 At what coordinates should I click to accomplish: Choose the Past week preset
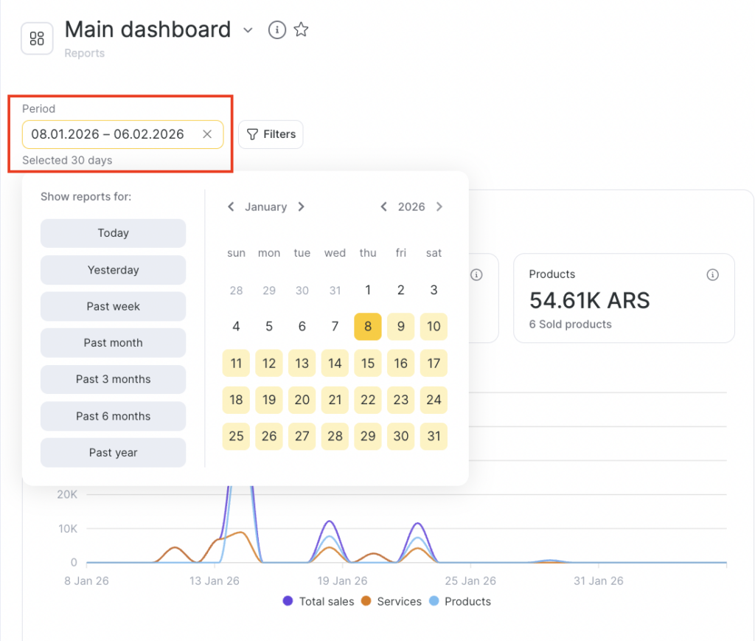[113, 306]
